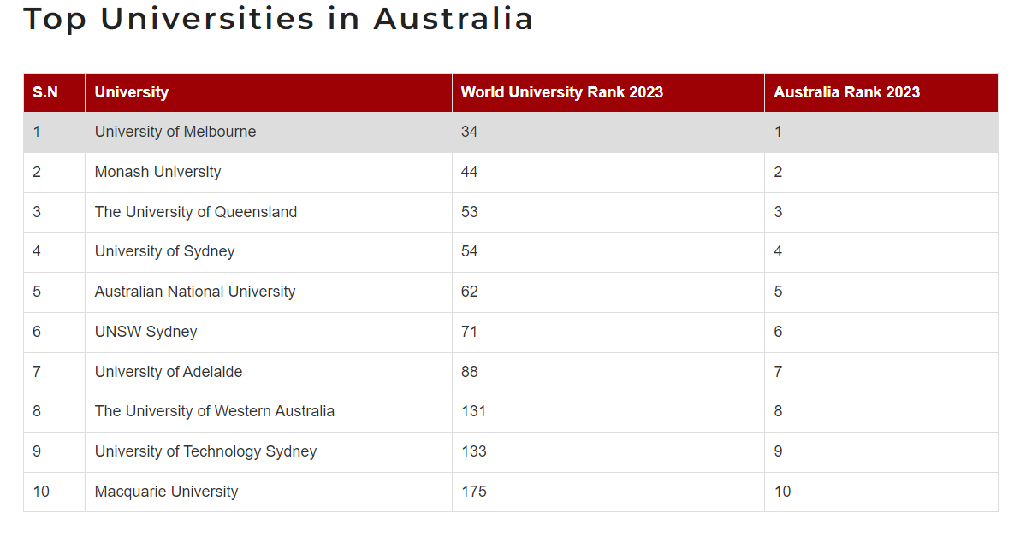Click the 'Macquarie University' cell
Screen dimensions: 1020x542
[x=167, y=492]
